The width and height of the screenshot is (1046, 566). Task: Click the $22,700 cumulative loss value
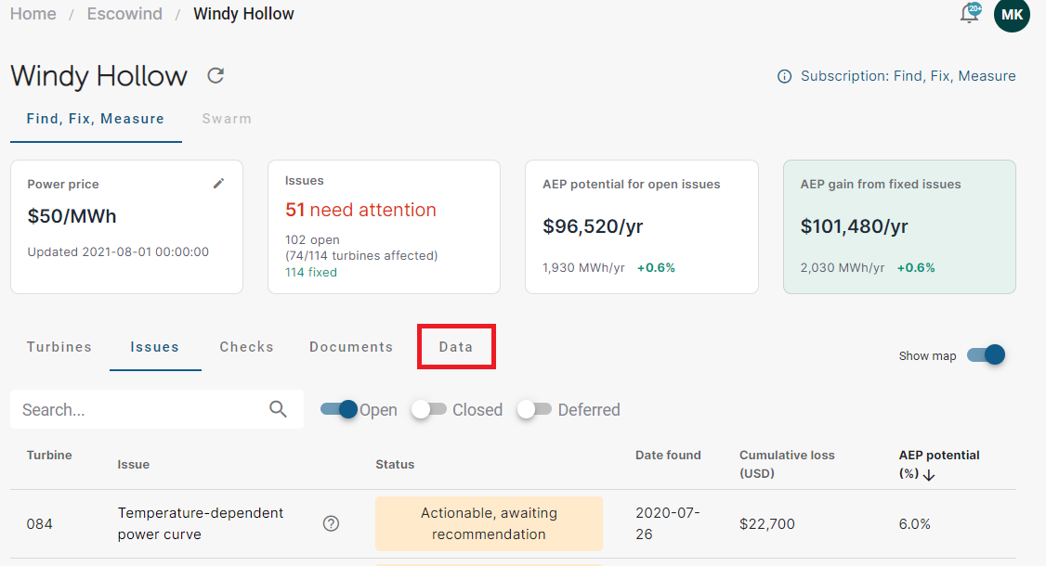[x=767, y=524]
